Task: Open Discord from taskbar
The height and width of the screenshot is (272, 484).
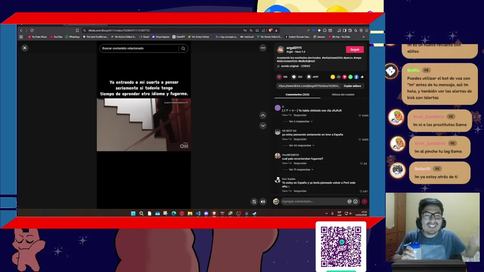Action: coord(206,213)
